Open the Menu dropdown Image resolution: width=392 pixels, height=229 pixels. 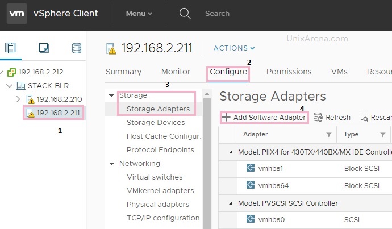coord(139,14)
